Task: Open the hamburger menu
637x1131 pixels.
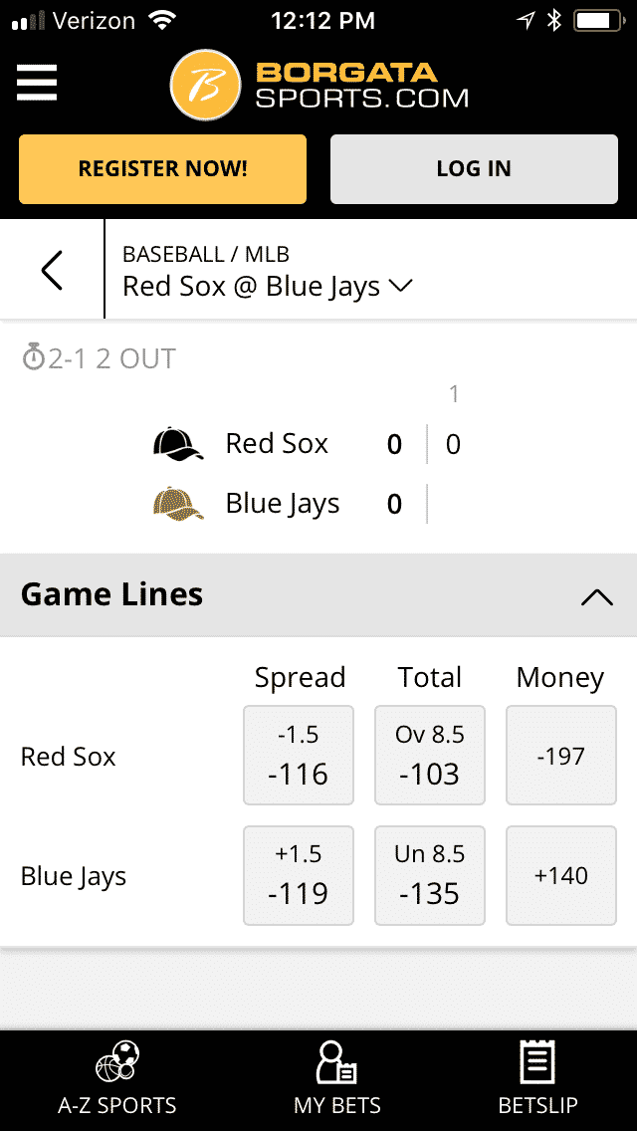Action: [x=37, y=83]
